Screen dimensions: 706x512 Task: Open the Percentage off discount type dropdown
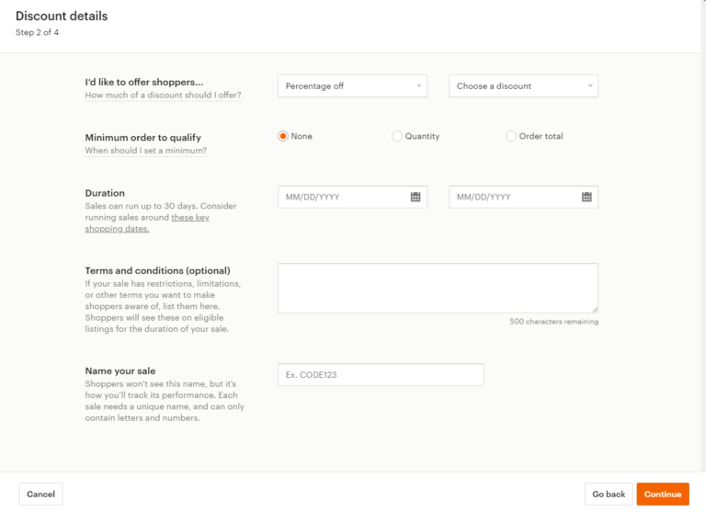click(x=352, y=86)
